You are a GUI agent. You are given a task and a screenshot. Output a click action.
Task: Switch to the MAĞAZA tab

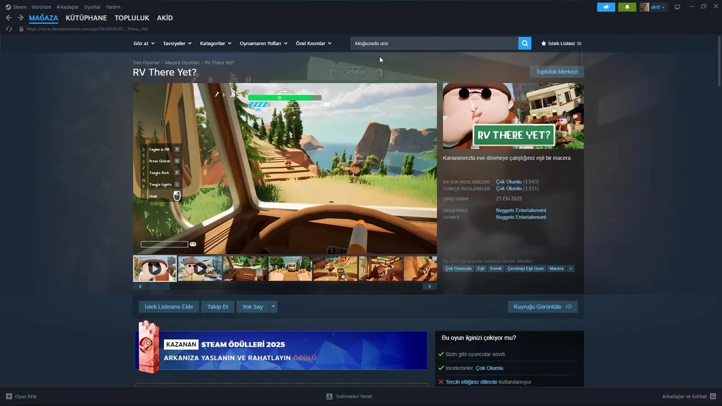[x=43, y=18]
